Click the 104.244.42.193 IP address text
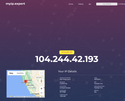This screenshot has height=101, width=125. [x=67, y=59]
